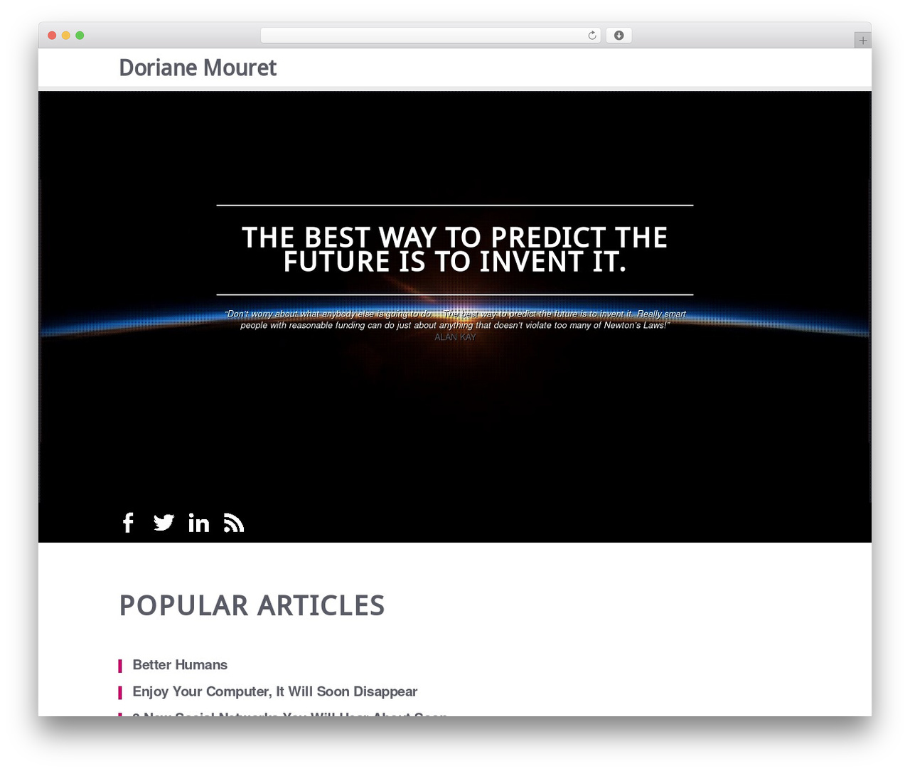Open the LinkedIn social icon
Image resolution: width=910 pixels, height=771 pixels.
click(x=199, y=523)
